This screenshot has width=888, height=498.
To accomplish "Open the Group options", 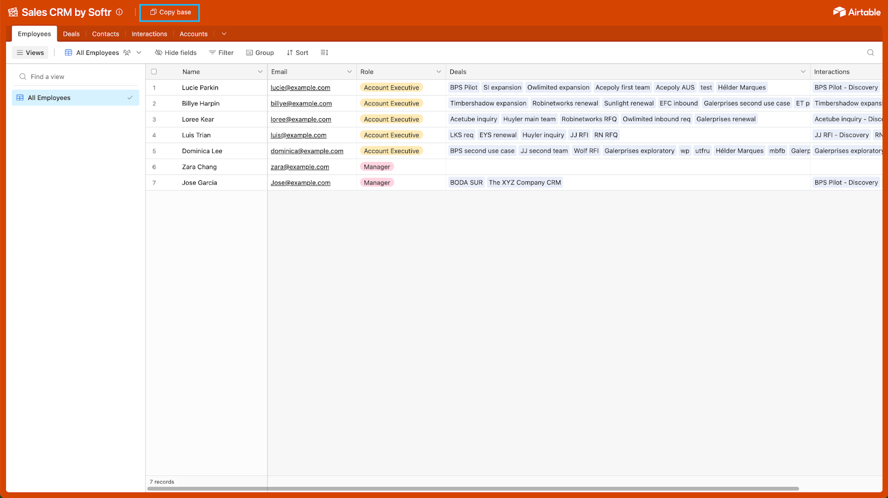I will [x=260, y=53].
